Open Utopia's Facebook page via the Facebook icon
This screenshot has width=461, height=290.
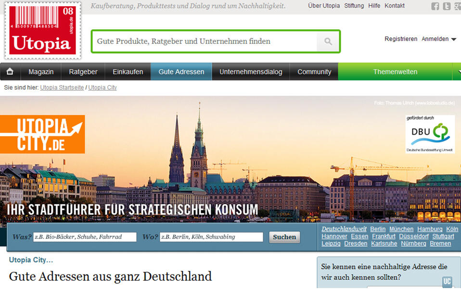click(x=435, y=6)
